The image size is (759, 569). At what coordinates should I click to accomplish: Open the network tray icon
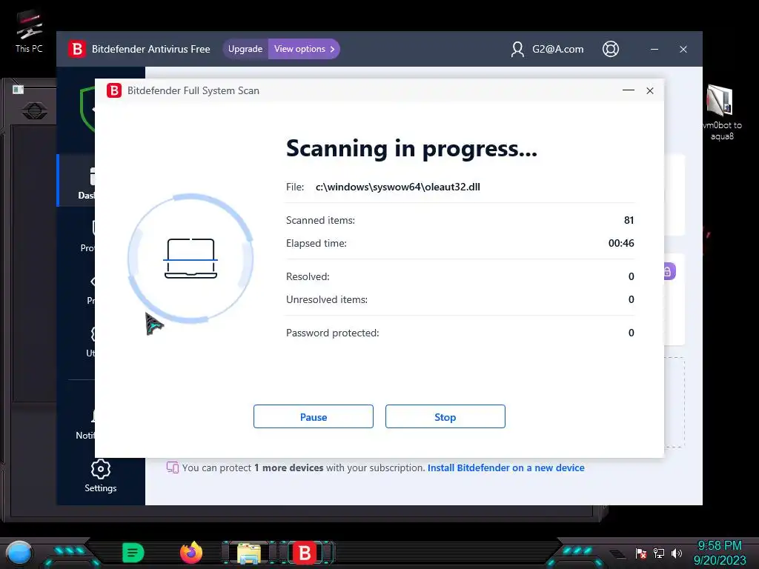point(659,553)
